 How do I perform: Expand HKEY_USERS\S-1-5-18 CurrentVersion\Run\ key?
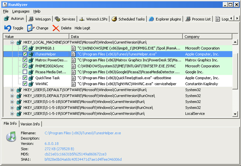tap(12, 102)
